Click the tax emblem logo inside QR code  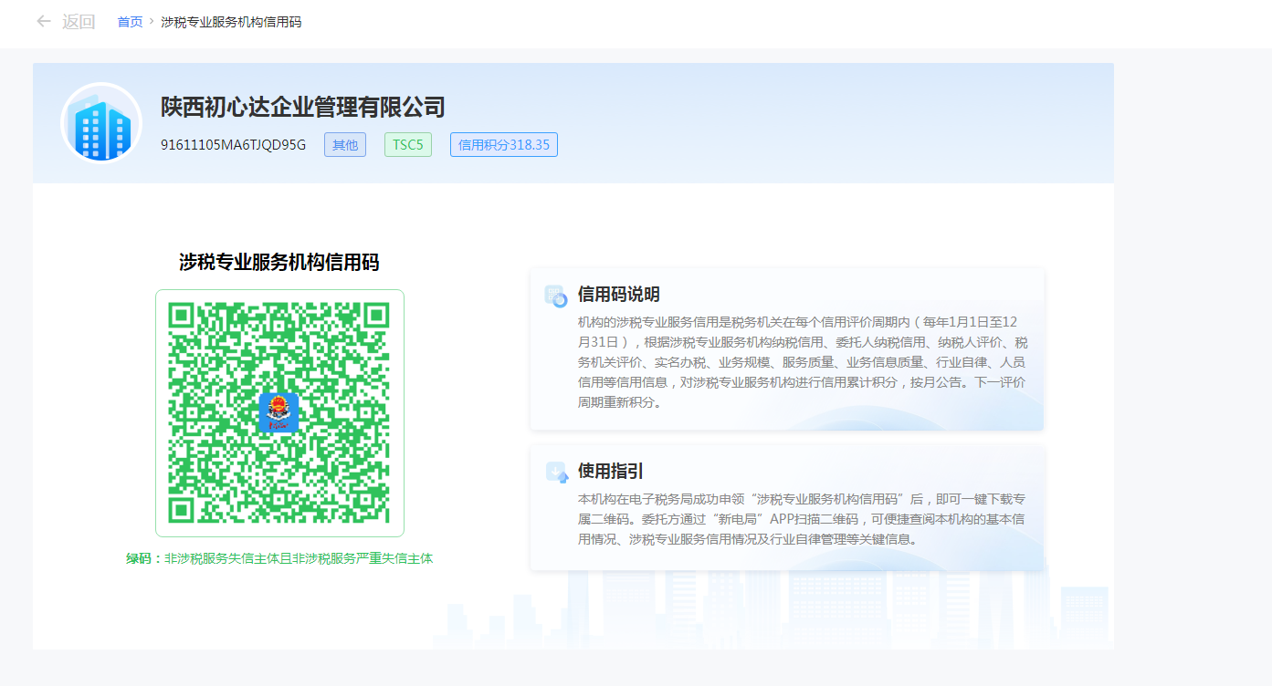click(x=279, y=412)
